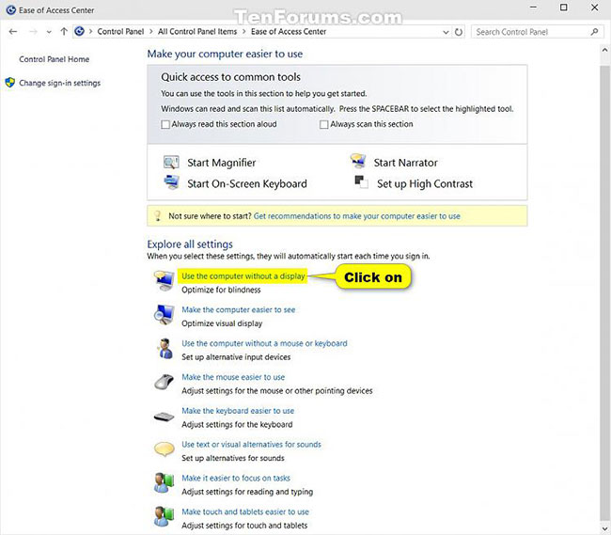This screenshot has height=535, width=611.
Task: Expand the chevron after Control Panel breadcrumb
Action: 151,32
